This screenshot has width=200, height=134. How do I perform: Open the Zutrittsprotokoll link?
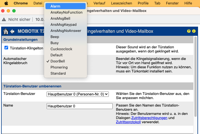point(128,122)
